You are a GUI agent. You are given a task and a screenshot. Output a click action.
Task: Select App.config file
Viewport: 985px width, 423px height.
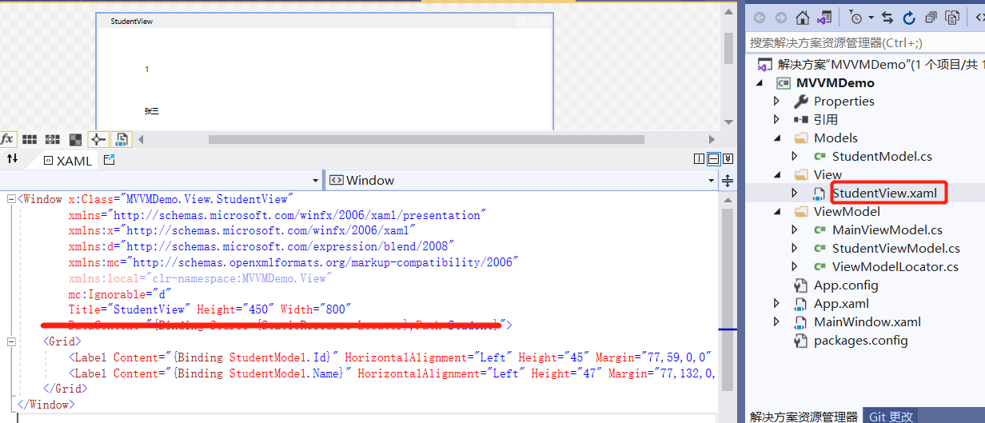point(846,285)
